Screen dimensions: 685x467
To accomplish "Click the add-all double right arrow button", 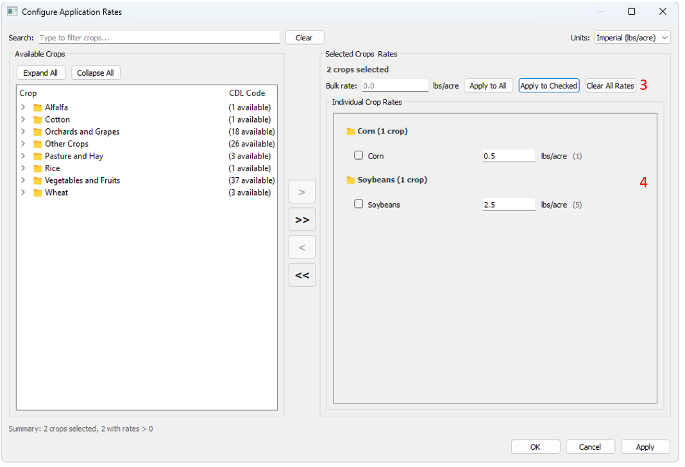I will tap(301, 220).
